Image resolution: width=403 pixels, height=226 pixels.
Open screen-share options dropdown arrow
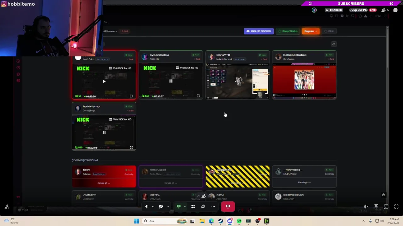pos(185,207)
